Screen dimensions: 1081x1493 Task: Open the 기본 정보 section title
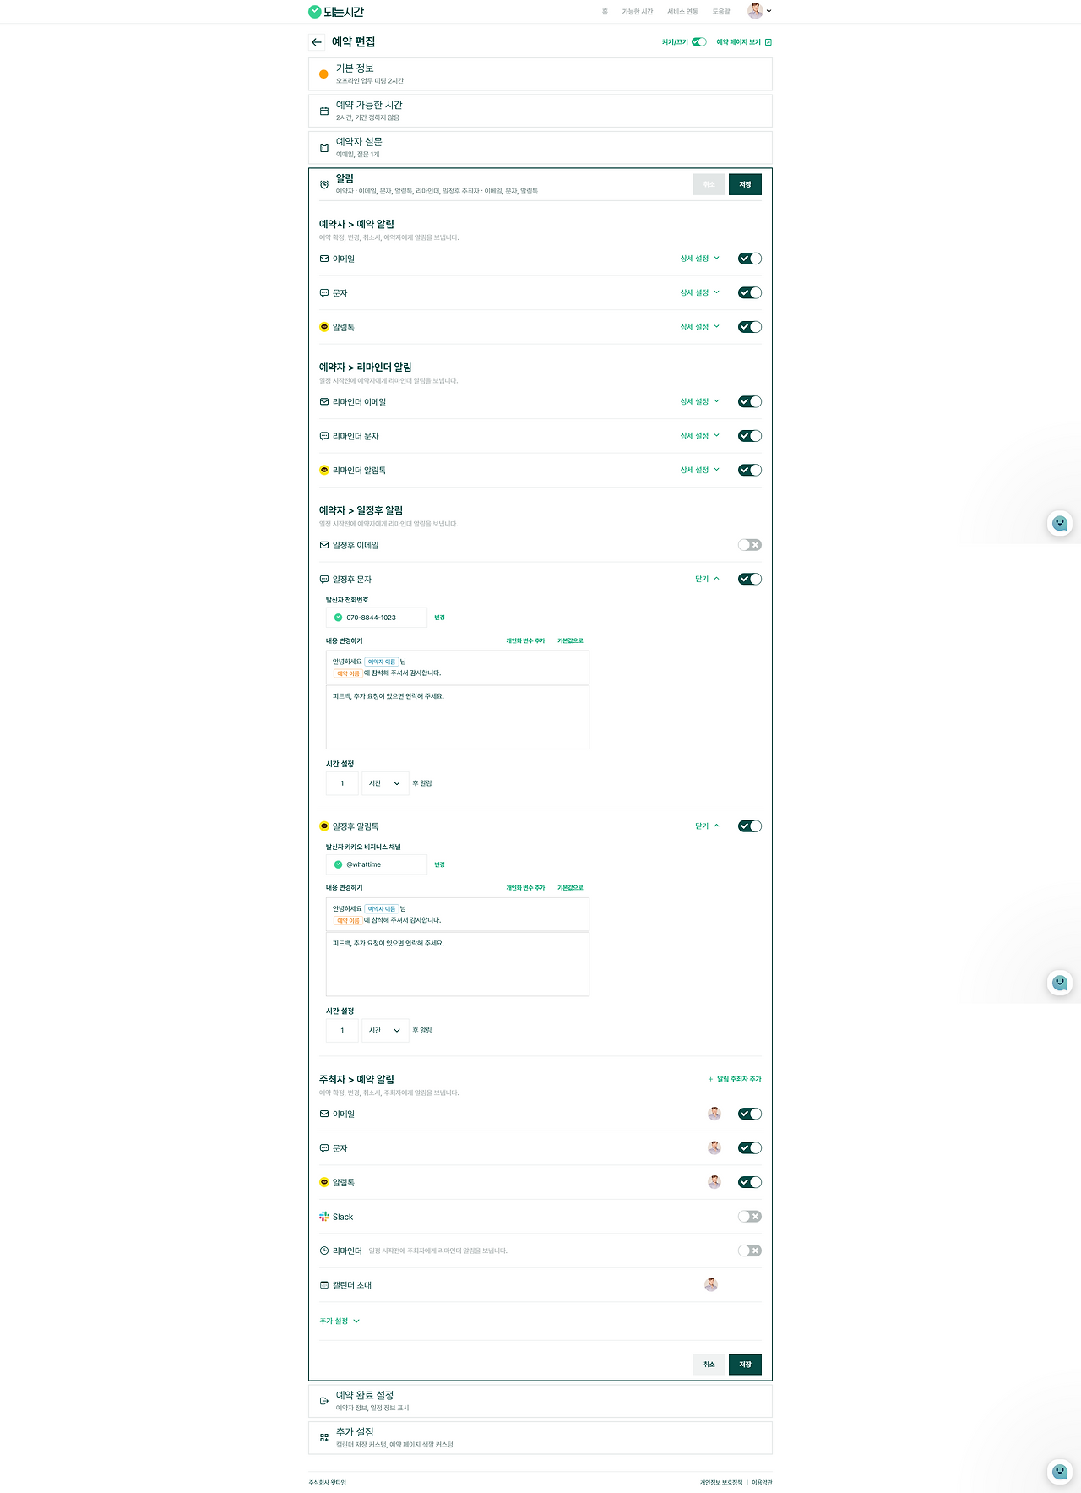355,68
